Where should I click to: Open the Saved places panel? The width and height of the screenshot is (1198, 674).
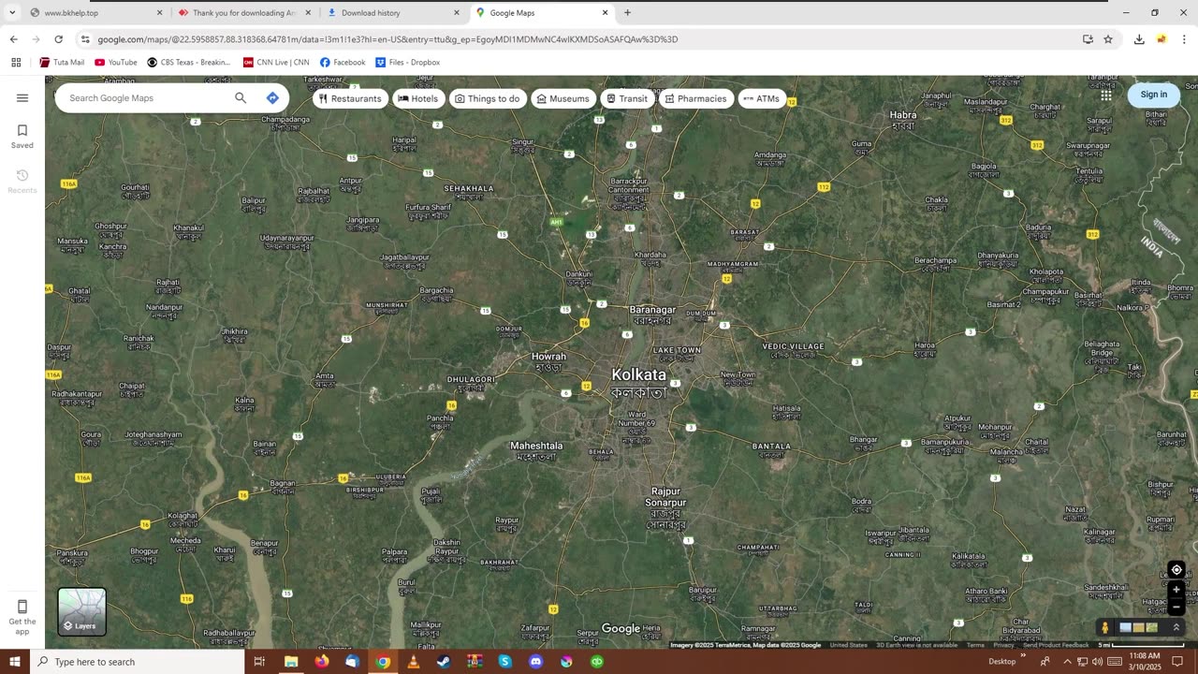click(x=22, y=136)
